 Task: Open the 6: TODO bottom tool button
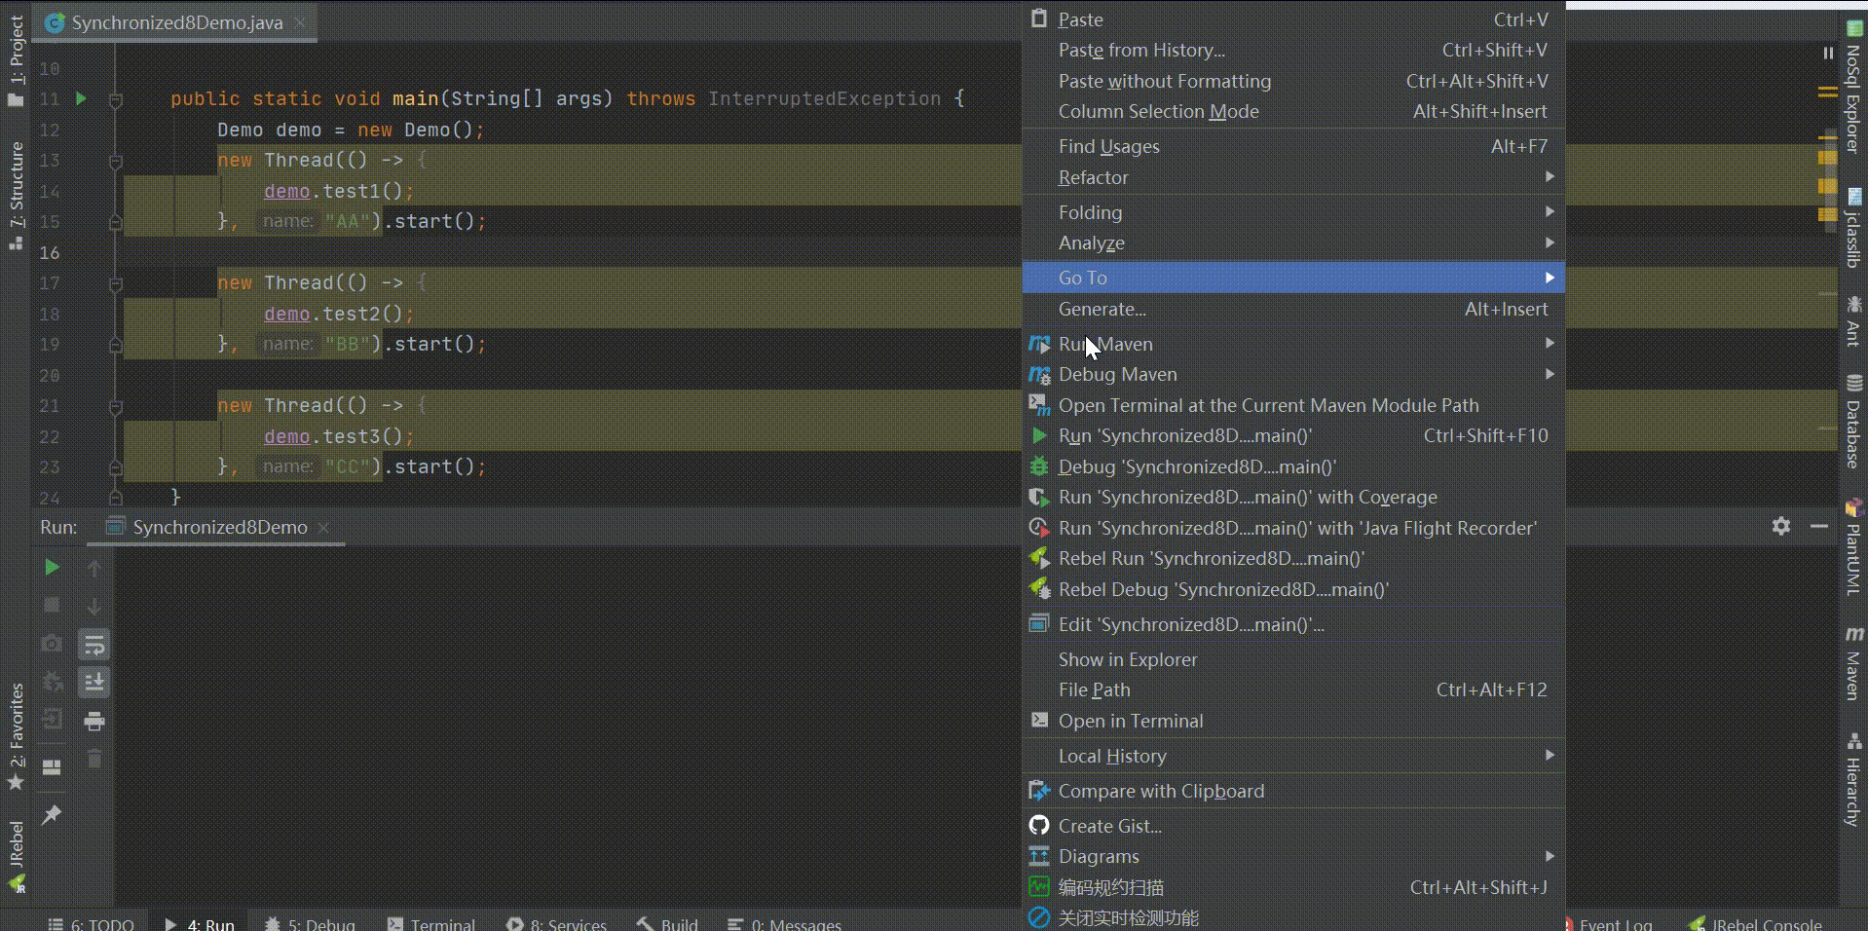(x=92, y=924)
